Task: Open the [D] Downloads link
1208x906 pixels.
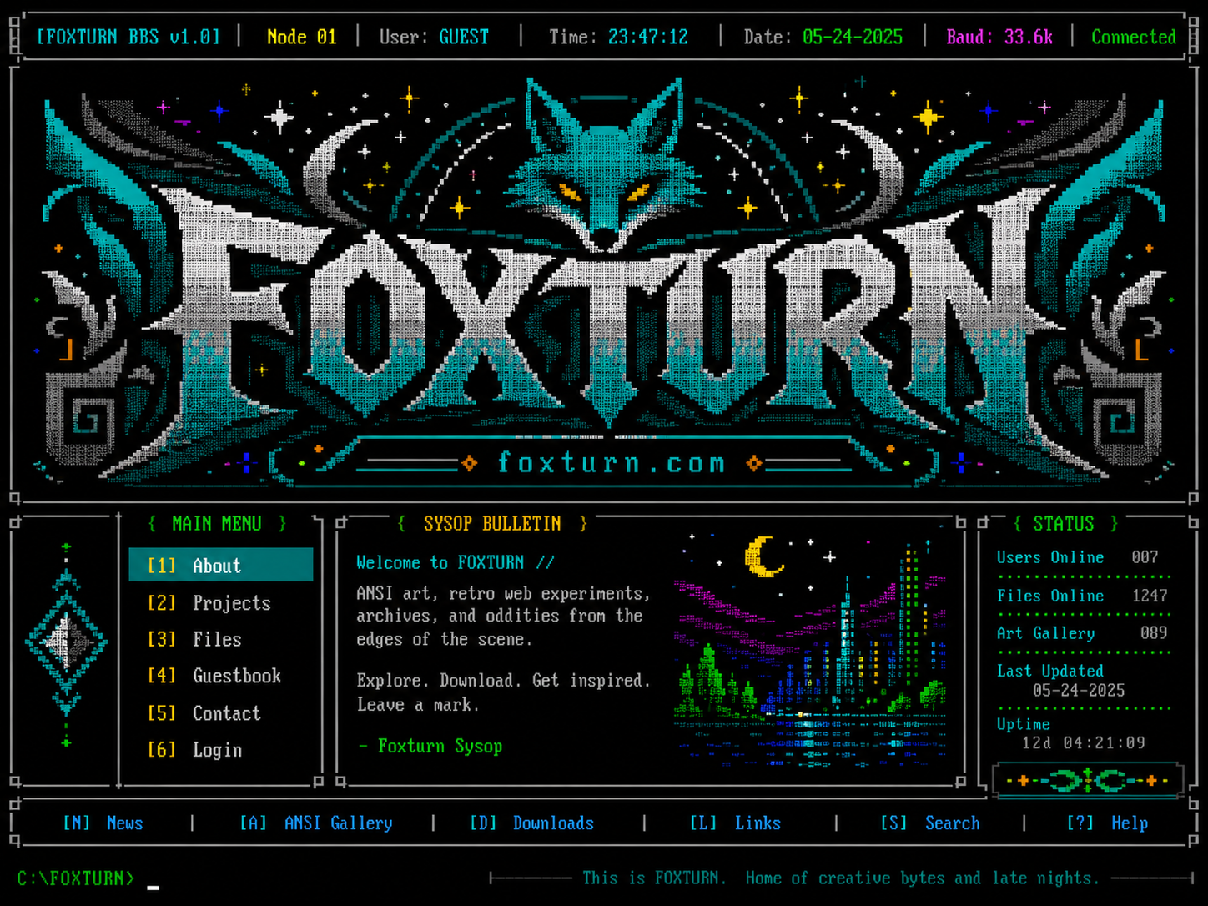Action: tap(532, 823)
